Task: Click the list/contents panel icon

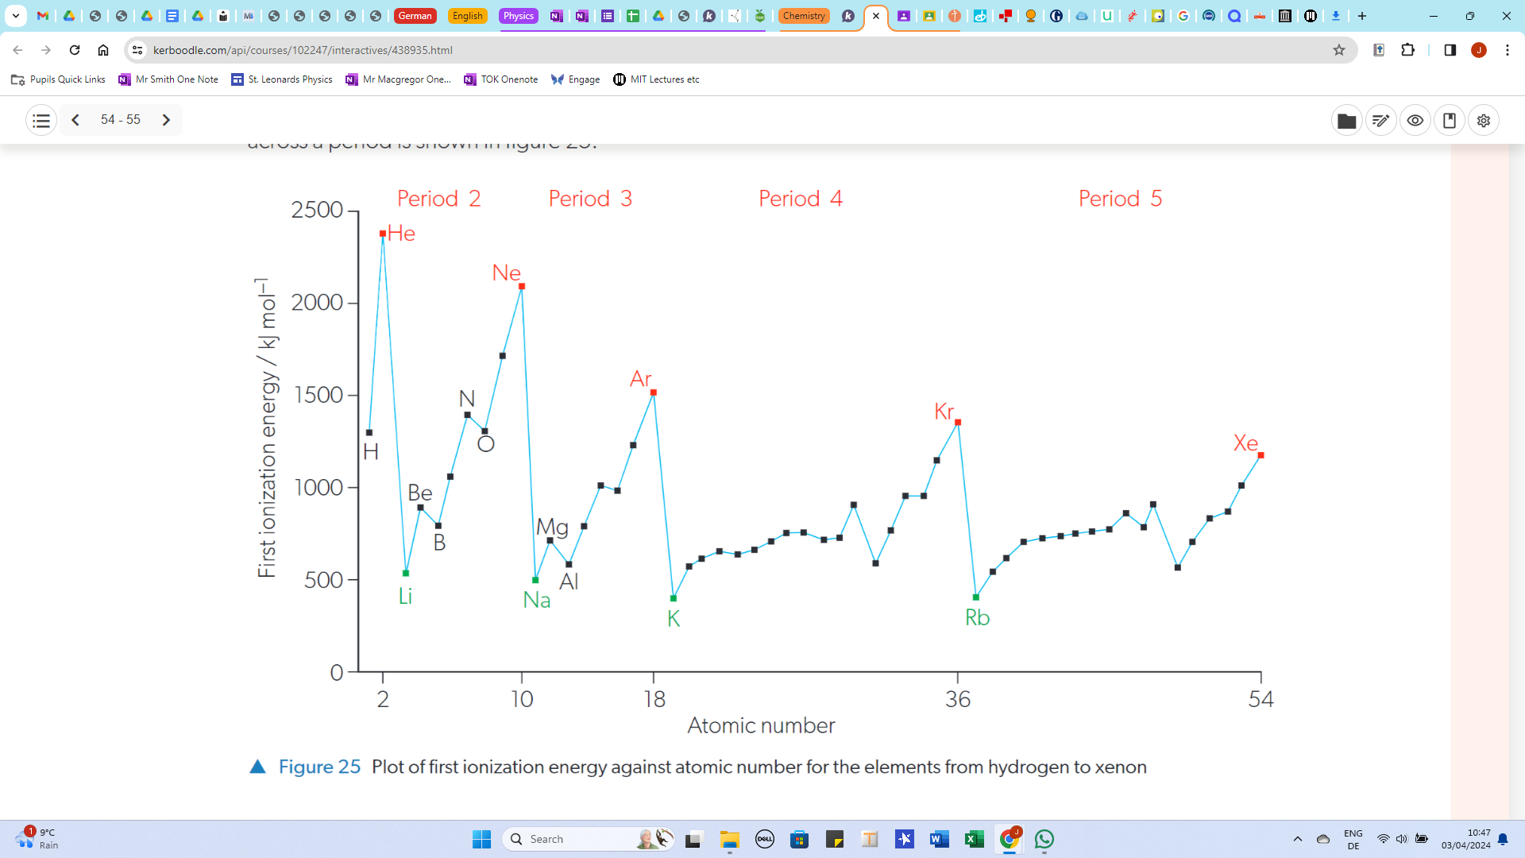Action: 40,119
